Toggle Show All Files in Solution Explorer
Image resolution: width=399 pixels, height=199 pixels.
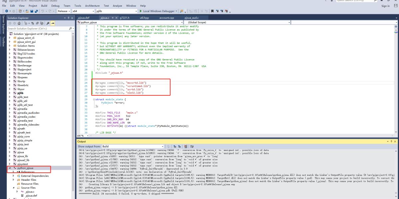tap(42, 23)
